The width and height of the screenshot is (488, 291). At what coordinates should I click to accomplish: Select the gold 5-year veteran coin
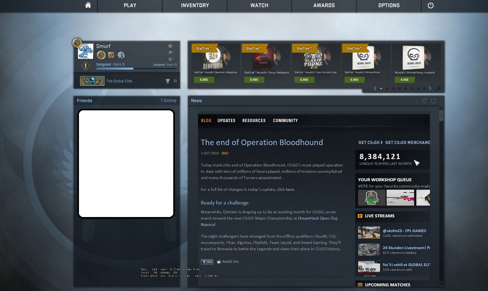point(101,55)
